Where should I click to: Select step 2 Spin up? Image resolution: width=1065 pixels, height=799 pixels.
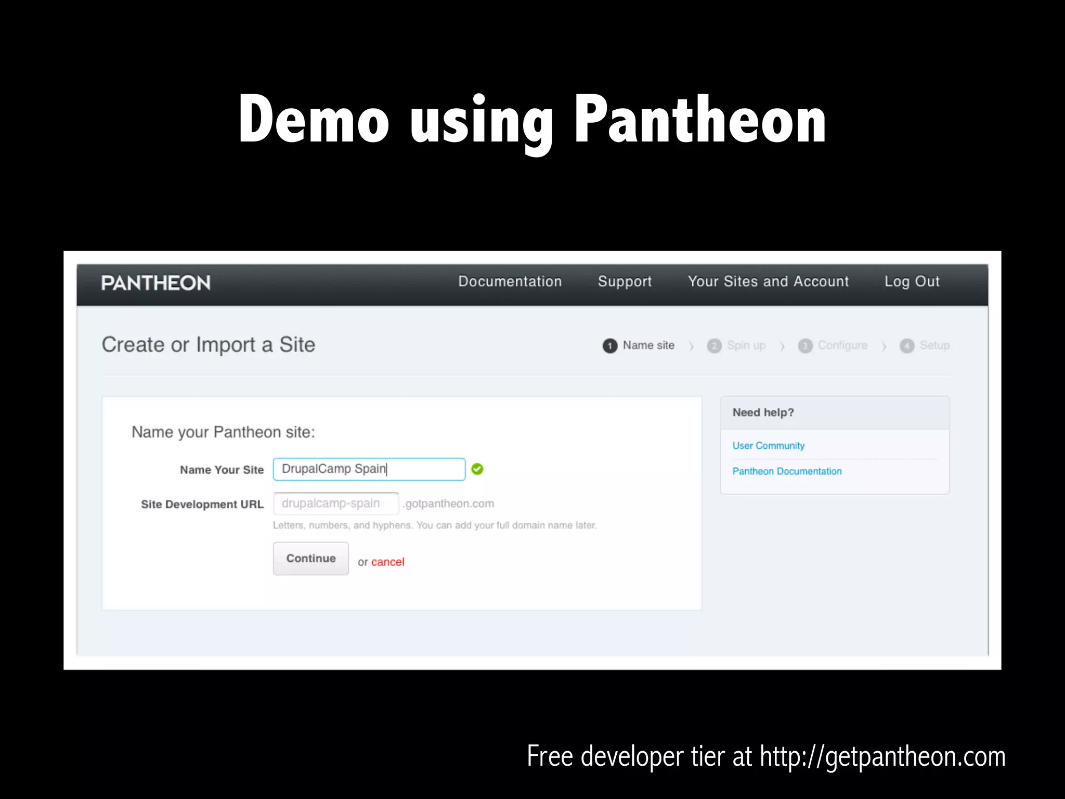coord(736,345)
